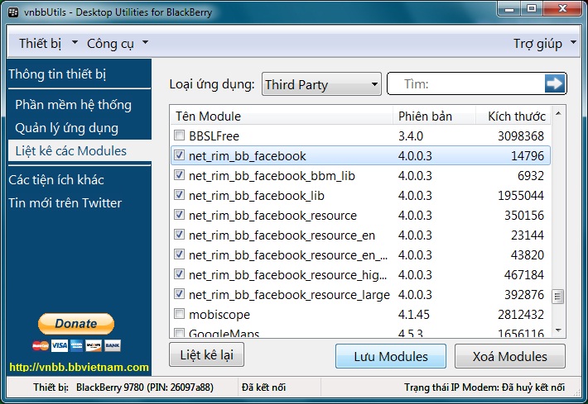Viewport: 588px width, 404px height.
Task: Open the Công cụ menu
Action: 117,44
